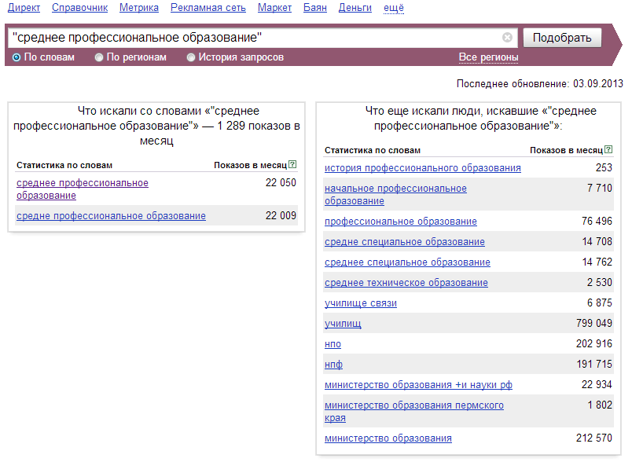Click "среднее техническое образование" link
The width and height of the screenshot is (632, 473).
(406, 283)
